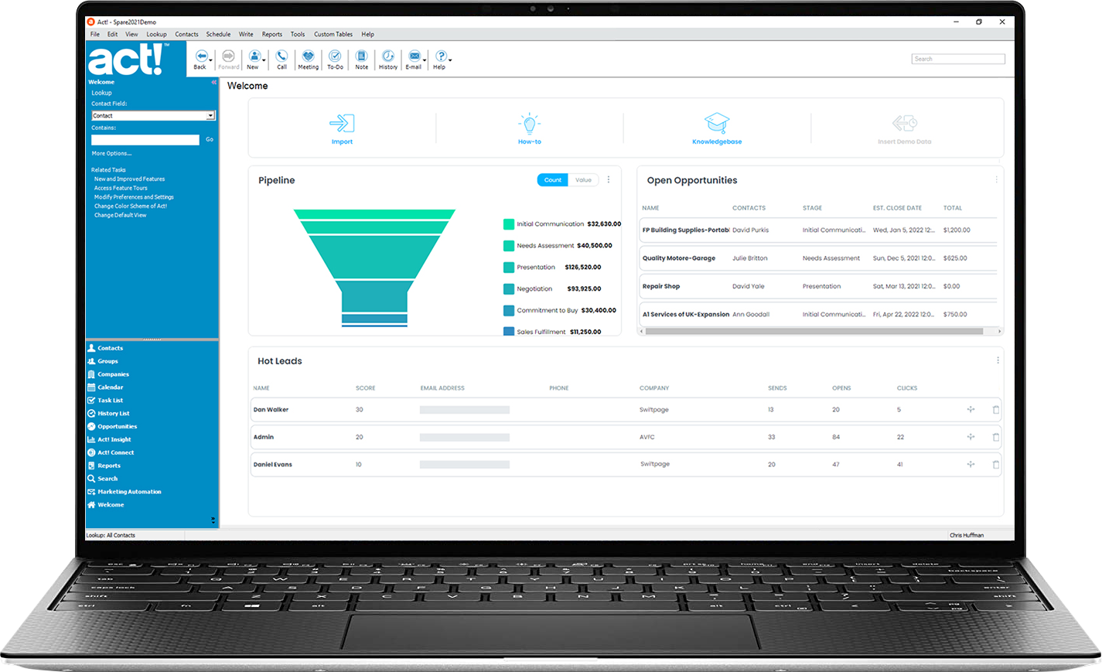Click the move icon on Admin row
The image size is (1102, 672).
click(971, 437)
